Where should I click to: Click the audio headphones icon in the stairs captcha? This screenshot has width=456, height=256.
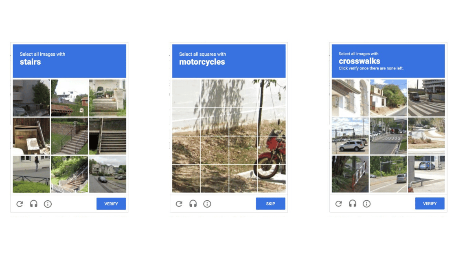click(x=34, y=204)
